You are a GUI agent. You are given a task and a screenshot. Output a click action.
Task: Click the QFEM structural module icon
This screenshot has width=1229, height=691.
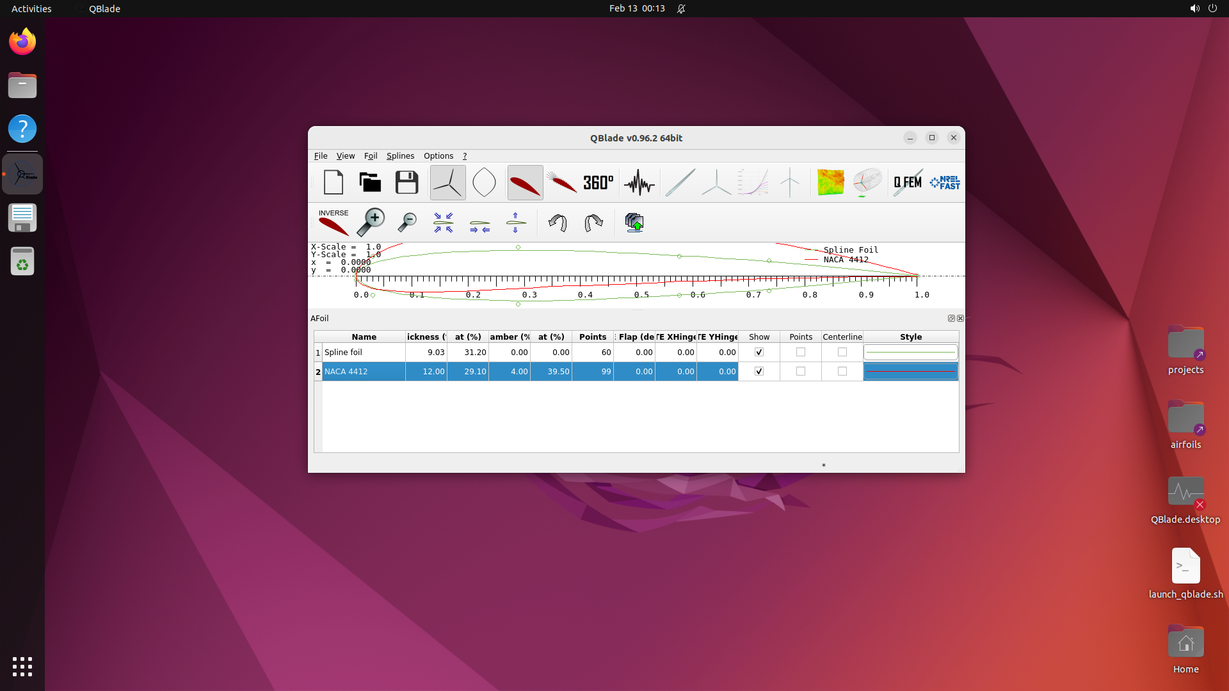(x=908, y=183)
